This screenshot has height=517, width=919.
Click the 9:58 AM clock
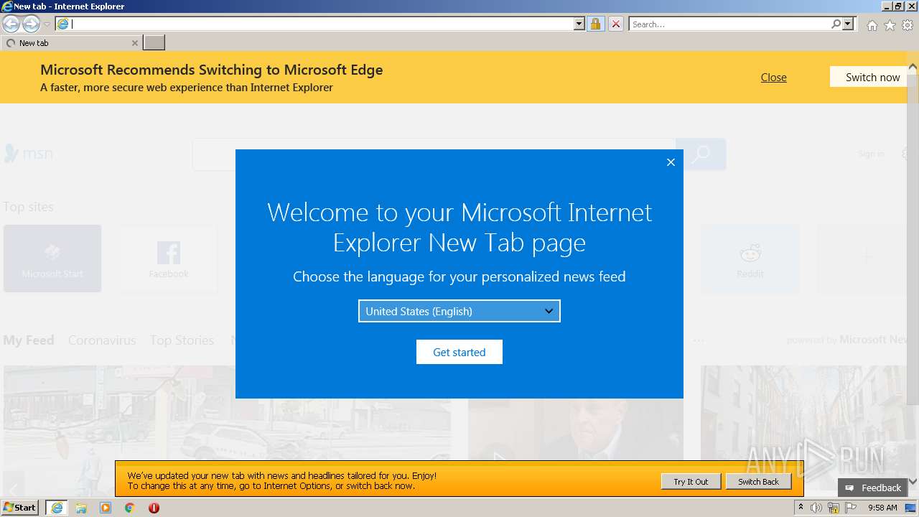point(882,508)
